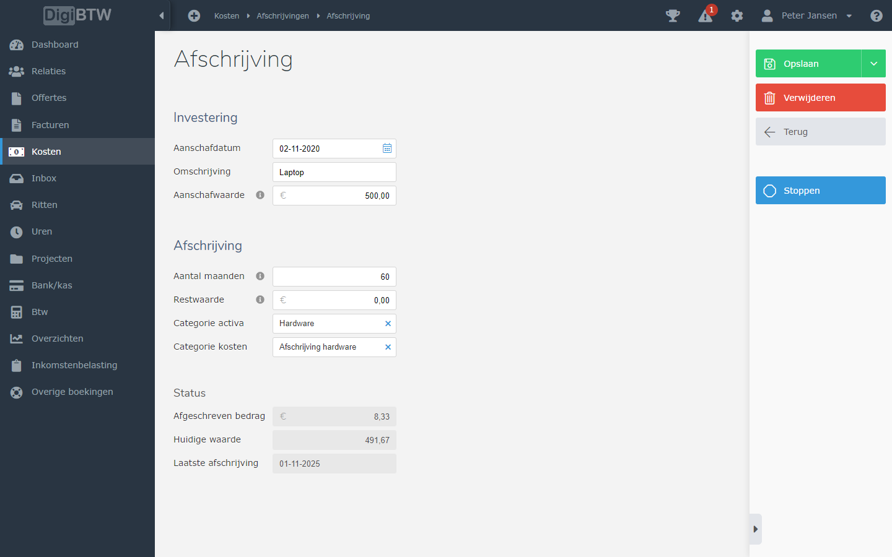The image size is (892, 557).
Task: Open Overige boekingen in the sidebar
Action: 77,392
